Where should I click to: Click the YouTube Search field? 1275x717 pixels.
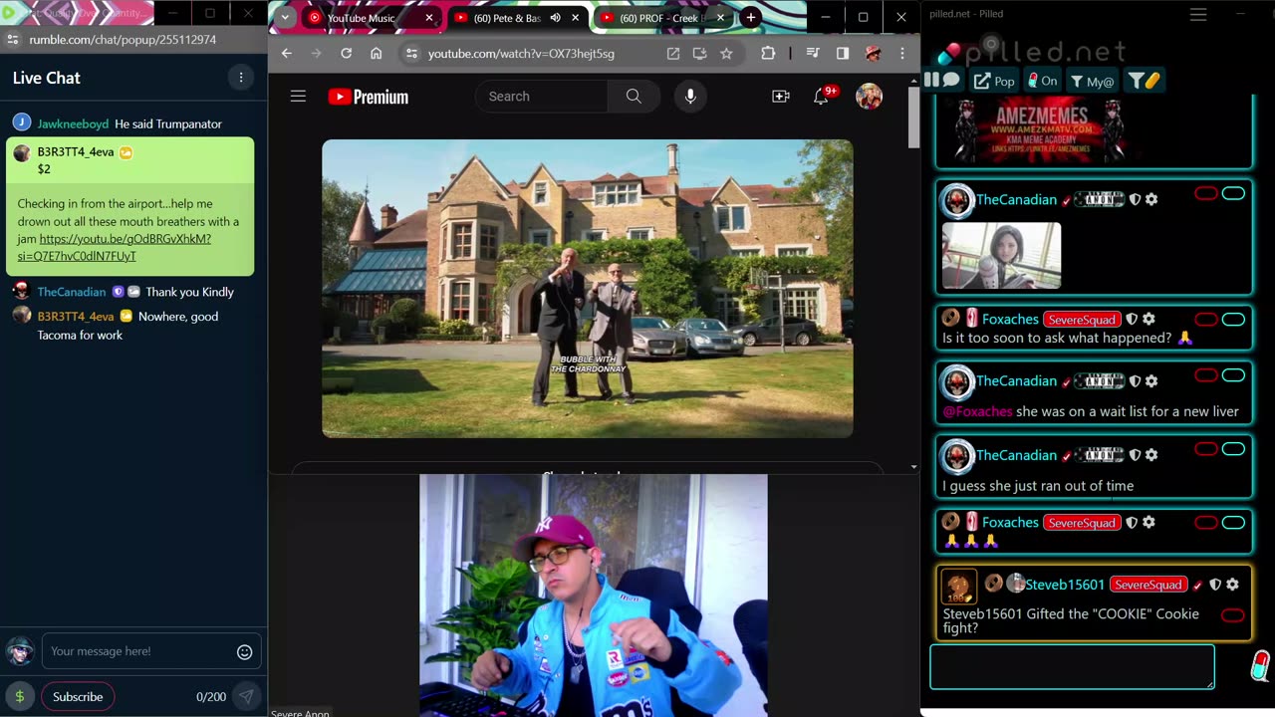point(542,97)
